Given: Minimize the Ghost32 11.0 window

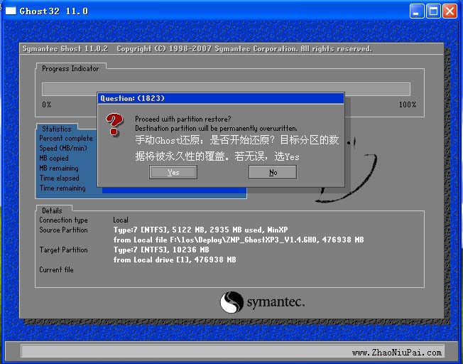Looking at the screenshot, I should tap(417, 11).
